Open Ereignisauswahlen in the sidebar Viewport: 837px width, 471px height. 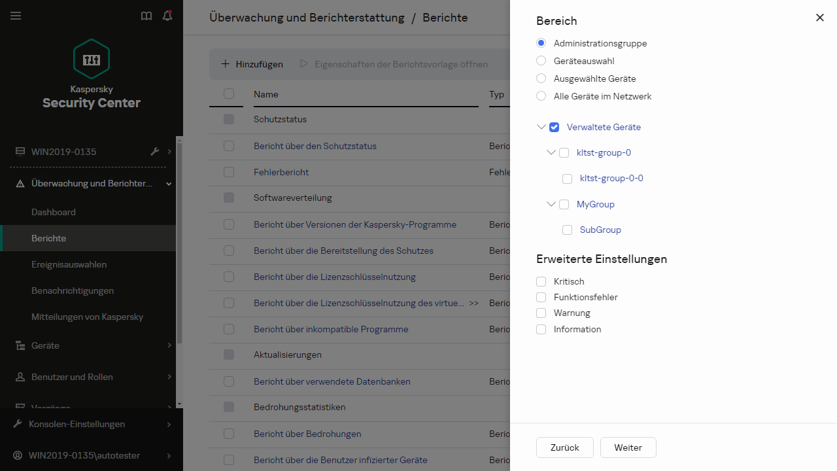tap(69, 264)
